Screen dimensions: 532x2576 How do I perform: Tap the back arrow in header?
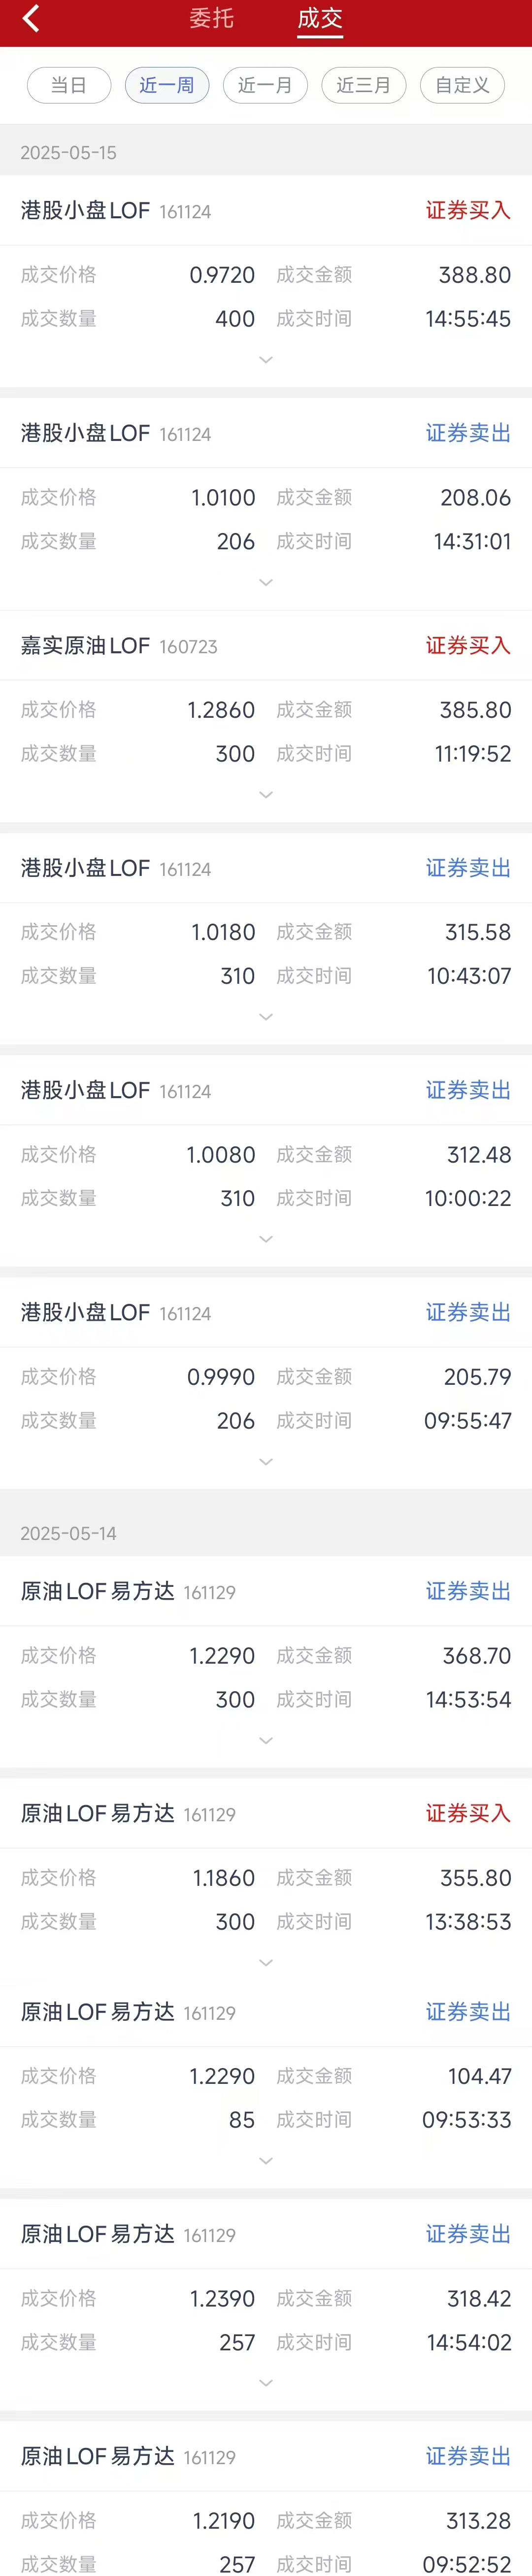coord(31,19)
